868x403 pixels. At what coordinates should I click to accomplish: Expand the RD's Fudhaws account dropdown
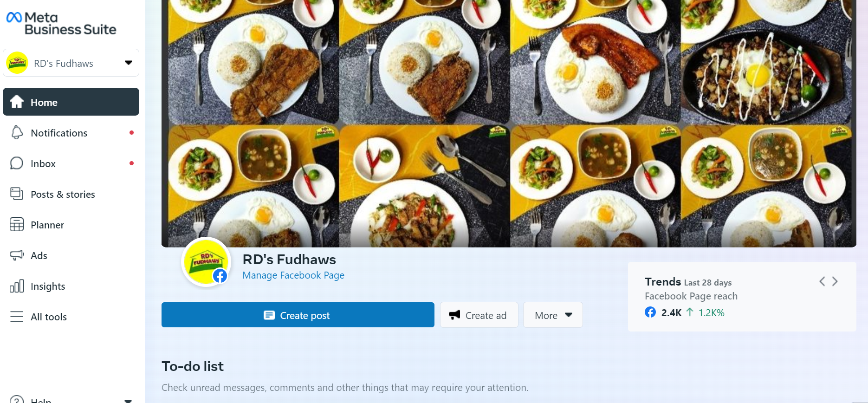129,63
